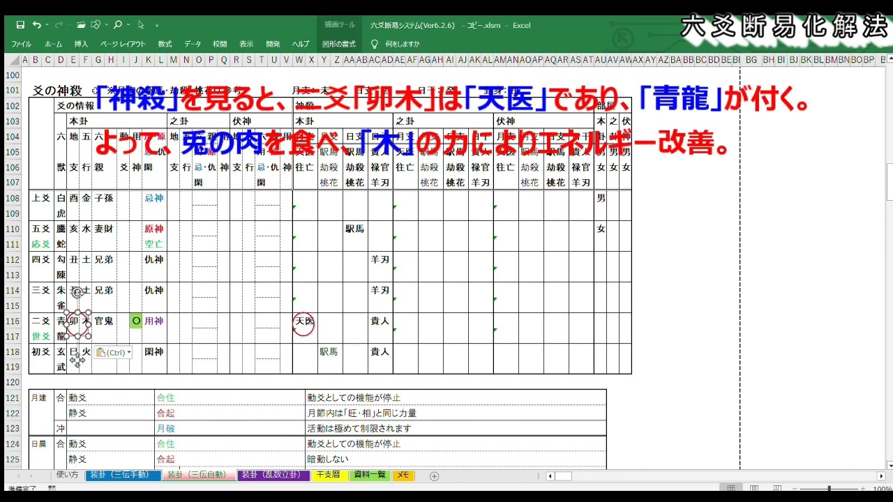Click the 何をしますか search field
This screenshot has width=893, height=502.
click(x=403, y=44)
